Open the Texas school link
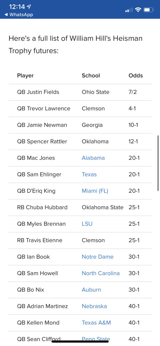160x346 pixels. pos(89,174)
